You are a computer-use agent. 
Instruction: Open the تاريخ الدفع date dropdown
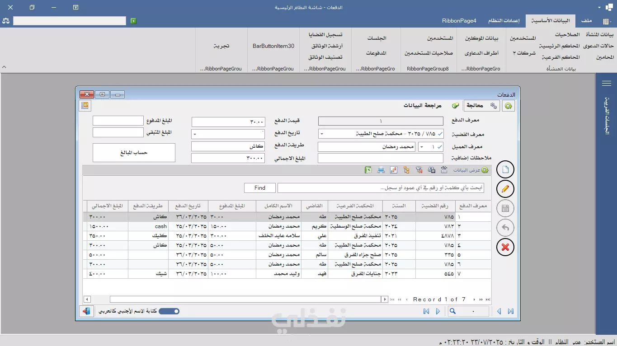195,134
